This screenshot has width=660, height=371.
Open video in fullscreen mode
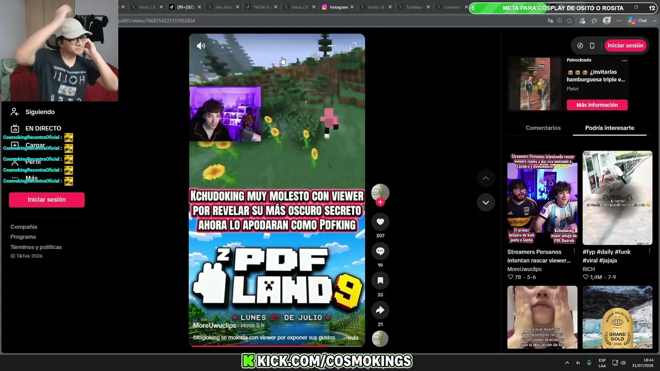point(353,46)
